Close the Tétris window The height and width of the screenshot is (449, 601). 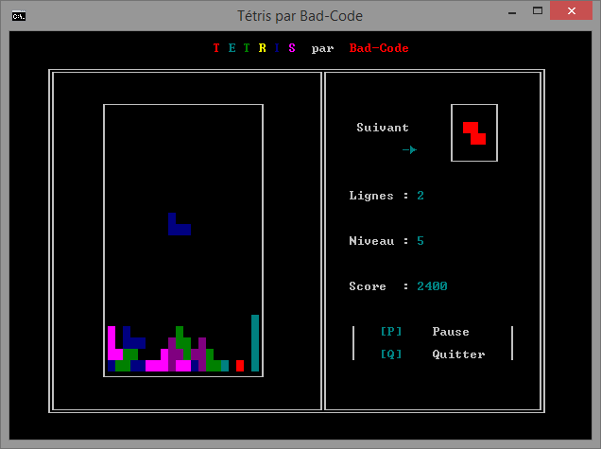[x=571, y=10]
